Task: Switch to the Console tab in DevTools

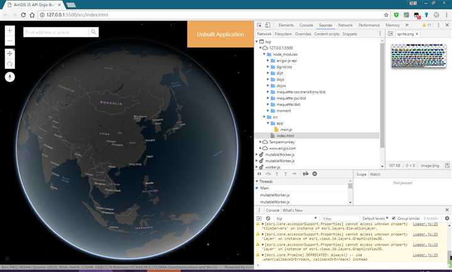Action: pyautogui.click(x=306, y=25)
